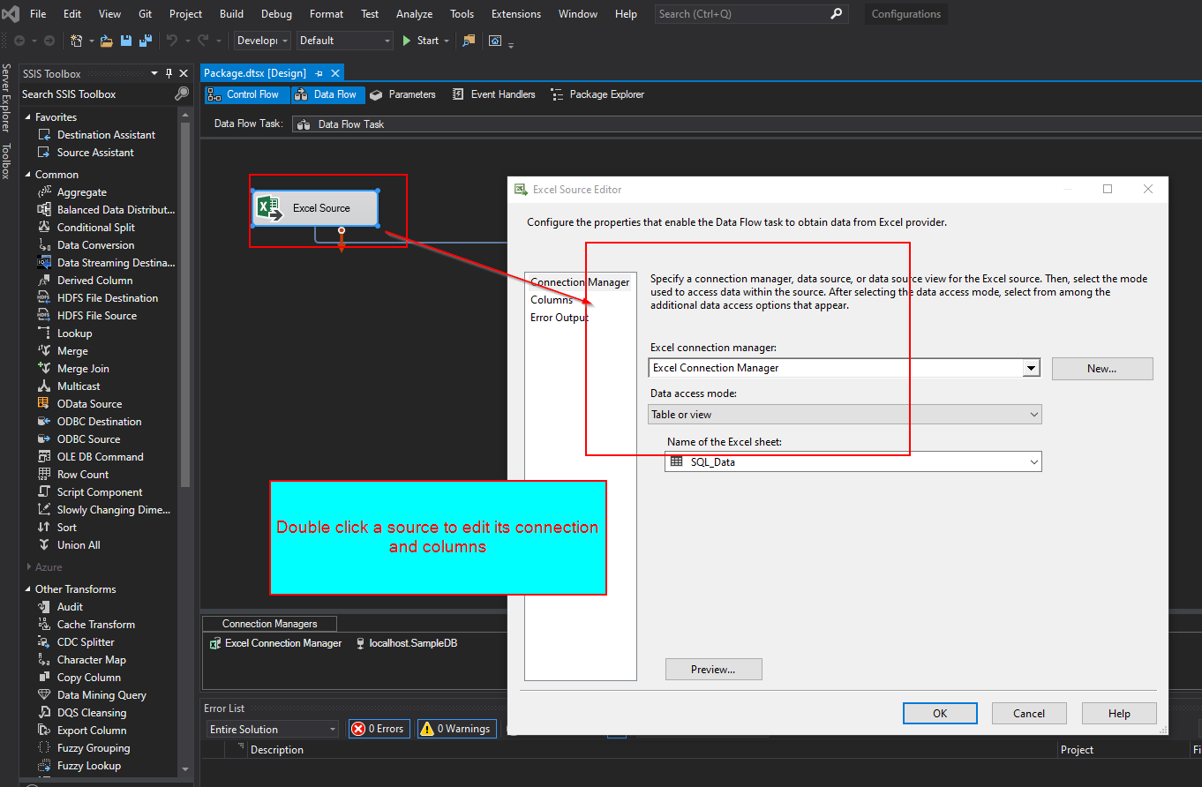Click the Source Assistant icon
Screen dimensions: 1202x787
click(x=44, y=153)
